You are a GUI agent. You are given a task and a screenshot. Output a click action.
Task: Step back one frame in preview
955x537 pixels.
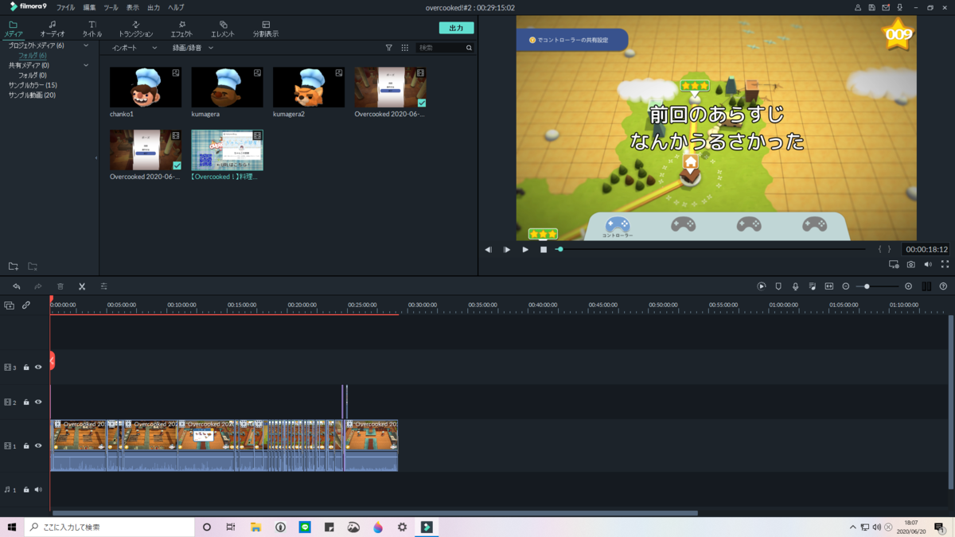coord(489,250)
